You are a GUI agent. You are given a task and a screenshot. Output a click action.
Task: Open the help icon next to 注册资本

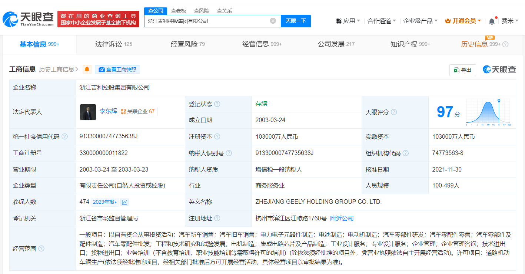point(217,137)
